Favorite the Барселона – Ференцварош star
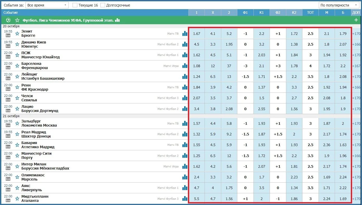This screenshot has width=362, height=205. (17, 66)
